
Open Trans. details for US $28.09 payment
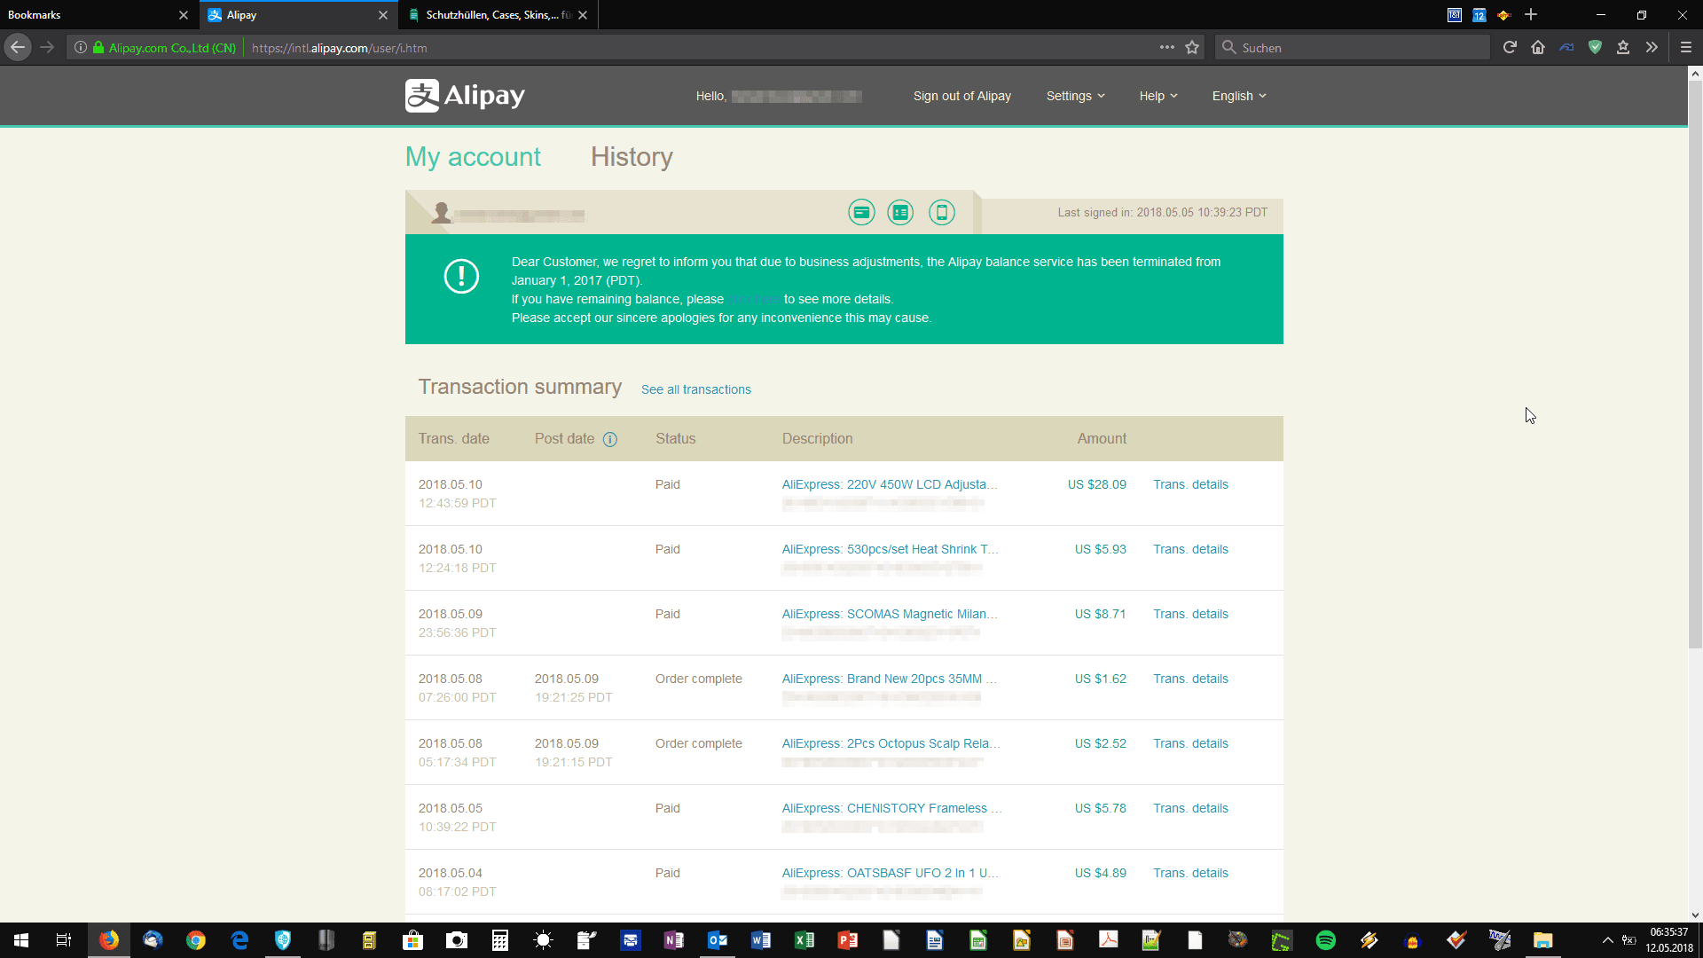pyautogui.click(x=1190, y=484)
